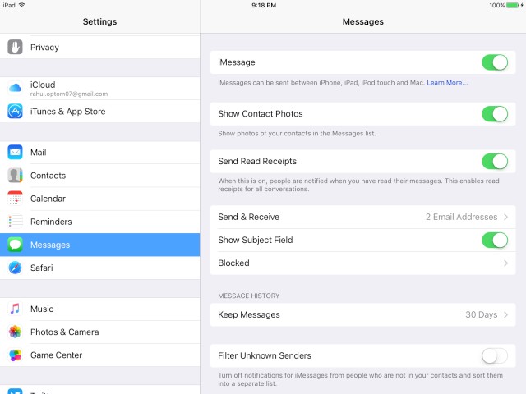Tap the 30 Days value
Viewport: 526px width, 394px height.
point(482,314)
